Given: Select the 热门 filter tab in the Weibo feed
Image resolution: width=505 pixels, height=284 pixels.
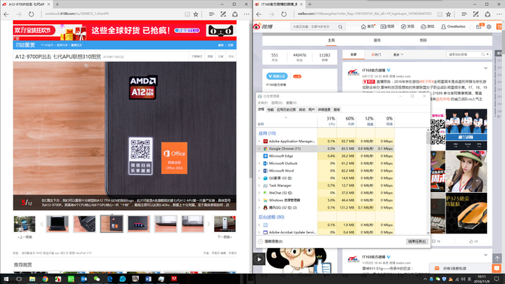Looking at the screenshot, I should (376, 55).
